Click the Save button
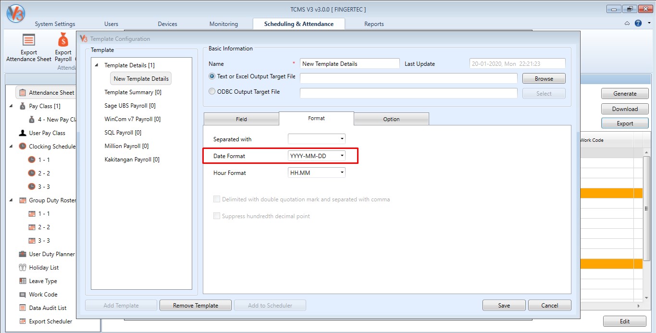656x333 pixels. click(504, 305)
